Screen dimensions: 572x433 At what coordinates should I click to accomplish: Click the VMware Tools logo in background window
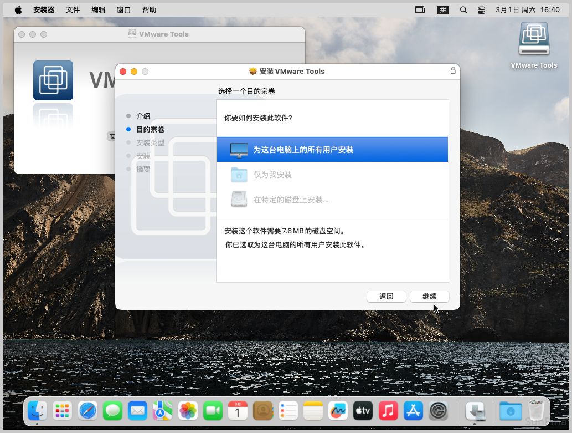tap(53, 80)
